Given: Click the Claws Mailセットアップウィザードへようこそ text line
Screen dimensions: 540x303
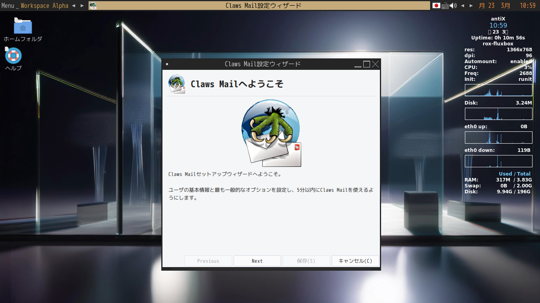Looking at the screenshot, I should (x=225, y=174).
